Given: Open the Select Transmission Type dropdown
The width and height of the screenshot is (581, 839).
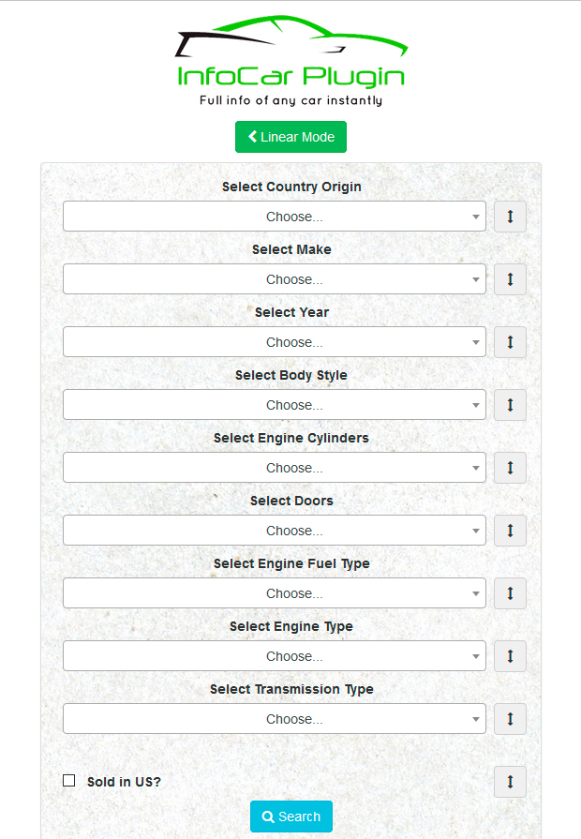Looking at the screenshot, I should (275, 719).
